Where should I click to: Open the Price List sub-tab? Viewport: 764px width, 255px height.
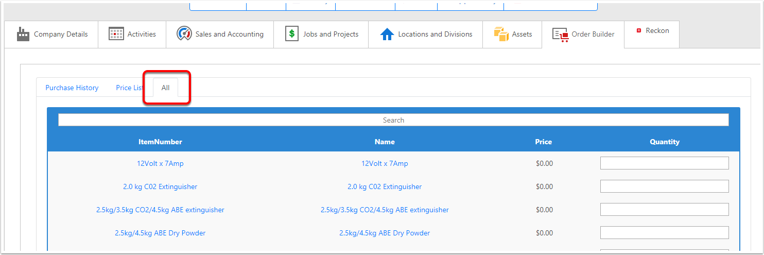pyautogui.click(x=130, y=88)
